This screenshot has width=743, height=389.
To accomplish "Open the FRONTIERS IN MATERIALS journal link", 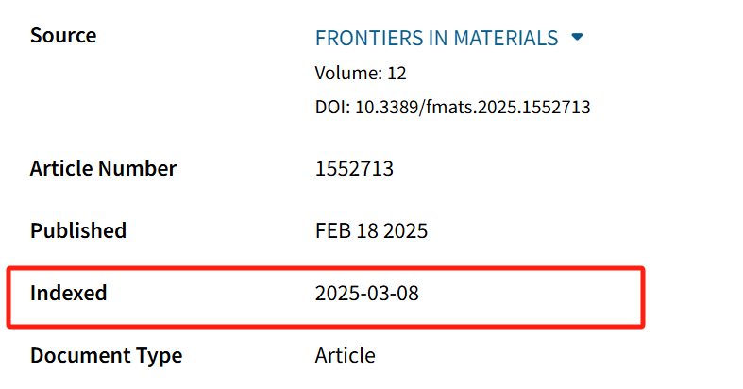I will coord(436,39).
